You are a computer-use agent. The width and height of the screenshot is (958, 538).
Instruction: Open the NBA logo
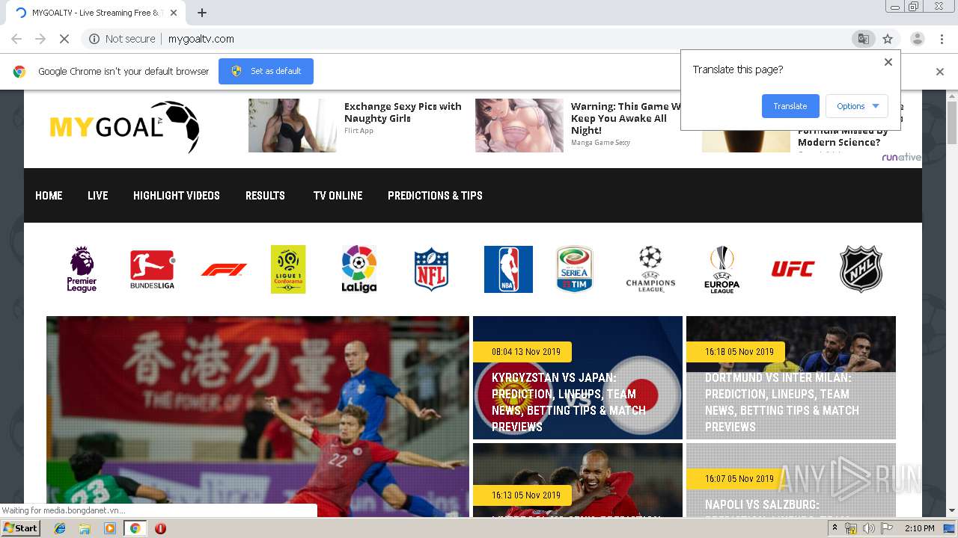pos(508,269)
